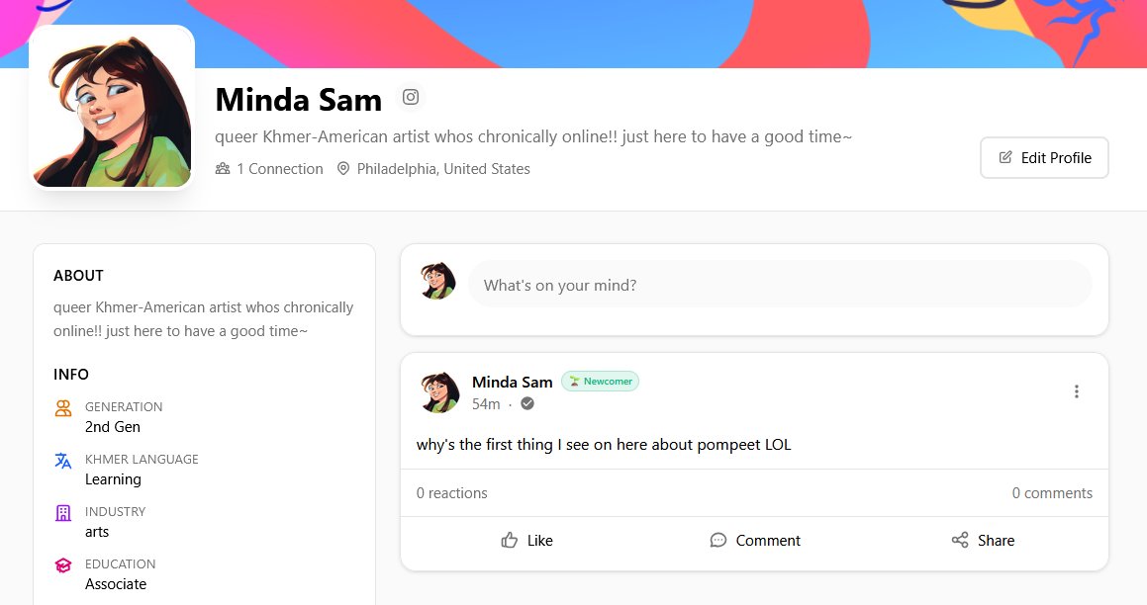
Task: Open Minda Sam's Instagram icon
Action: [410, 97]
